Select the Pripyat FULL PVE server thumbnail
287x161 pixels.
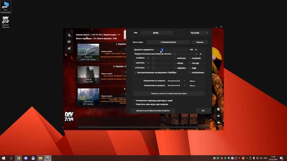pyautogui.click(x=88, y=75)
